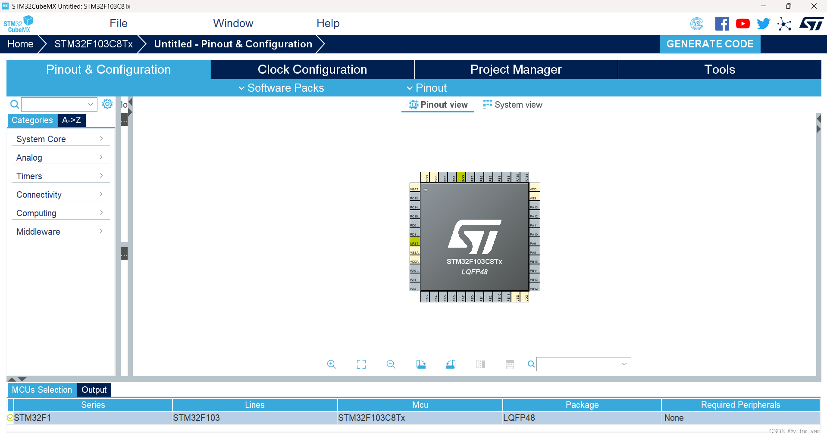Fit the chip view to the window

click(x=361, y=364)
